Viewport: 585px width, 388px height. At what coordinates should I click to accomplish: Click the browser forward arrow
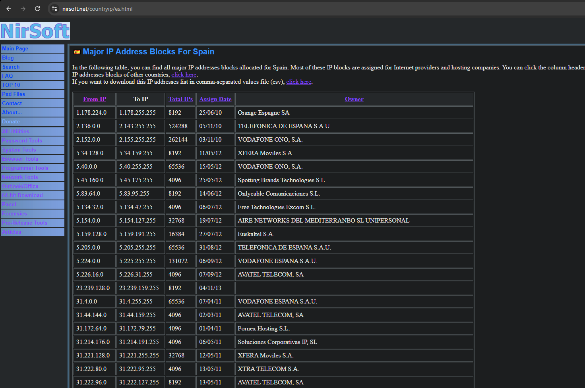[23, 9]
